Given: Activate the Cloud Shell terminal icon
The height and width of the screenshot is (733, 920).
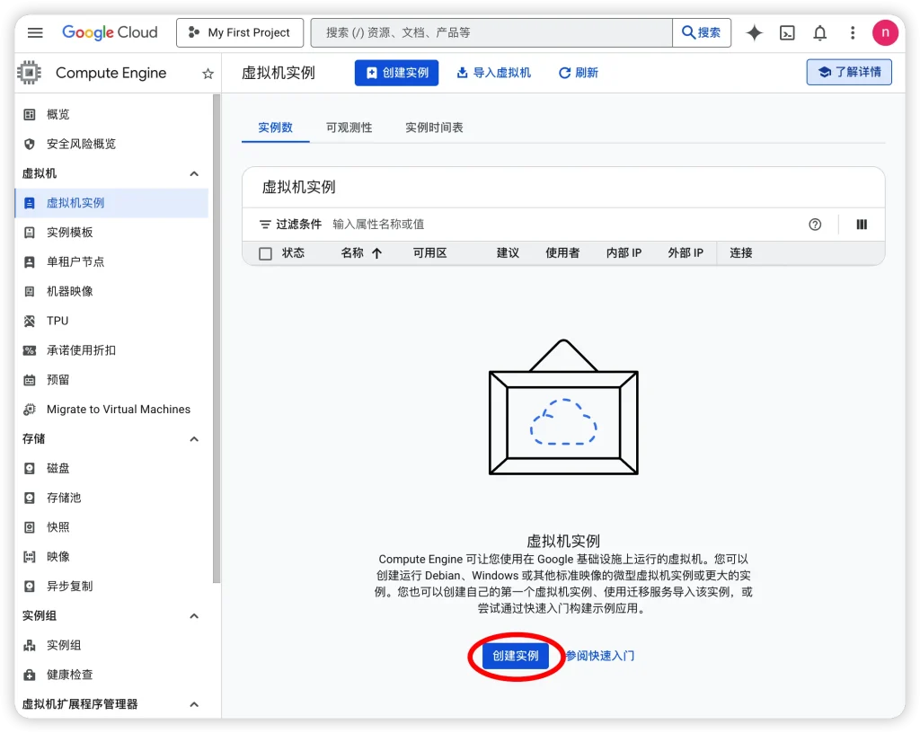Looking at the screenshot, I should [x=787, y=32].
